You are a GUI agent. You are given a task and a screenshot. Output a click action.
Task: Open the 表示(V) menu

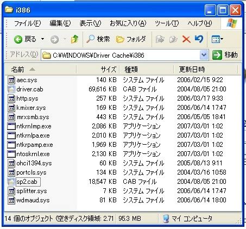click(90, 23)
